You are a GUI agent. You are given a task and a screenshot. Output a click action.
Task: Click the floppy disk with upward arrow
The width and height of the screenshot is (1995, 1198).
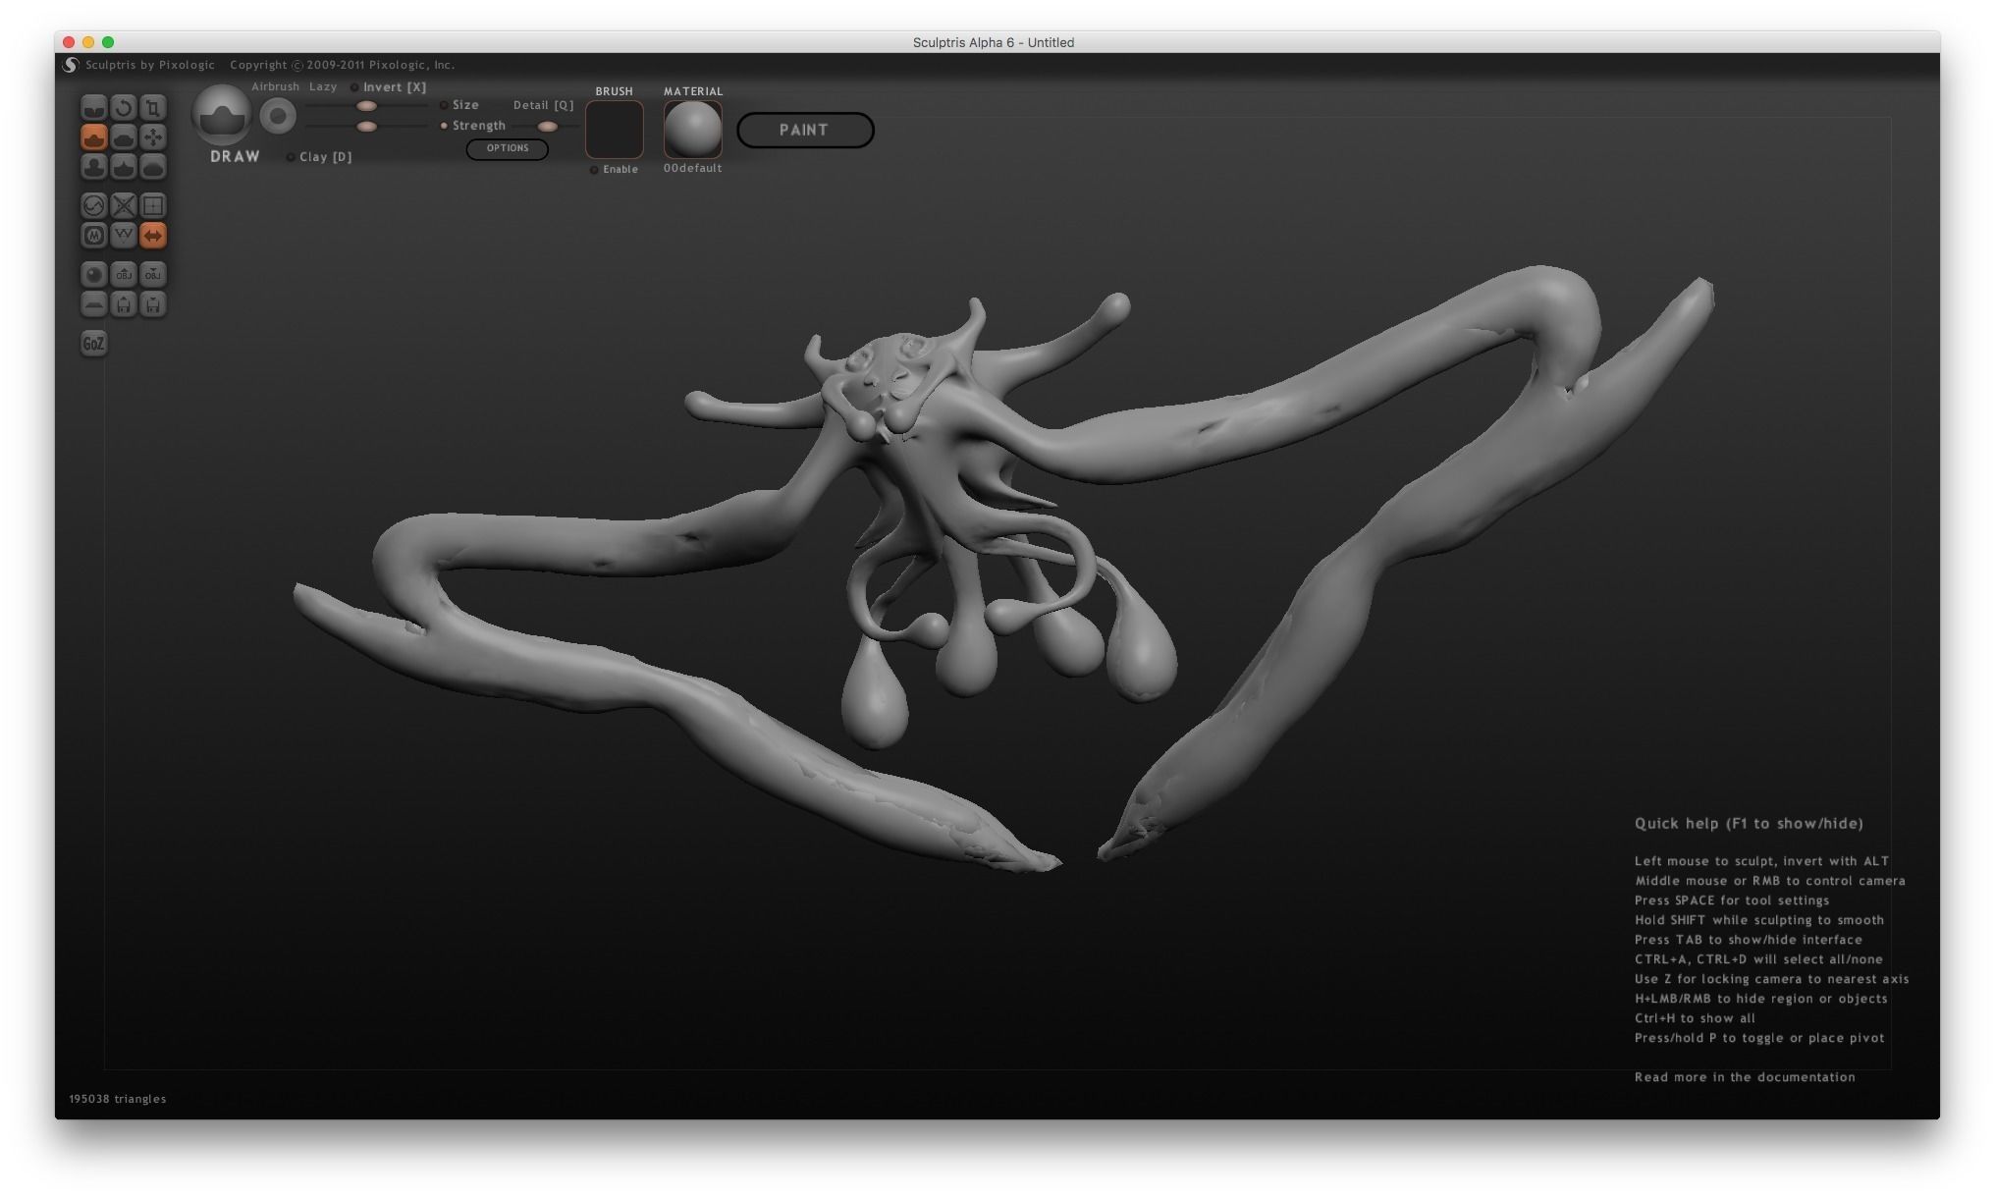(x=123, y=303)
